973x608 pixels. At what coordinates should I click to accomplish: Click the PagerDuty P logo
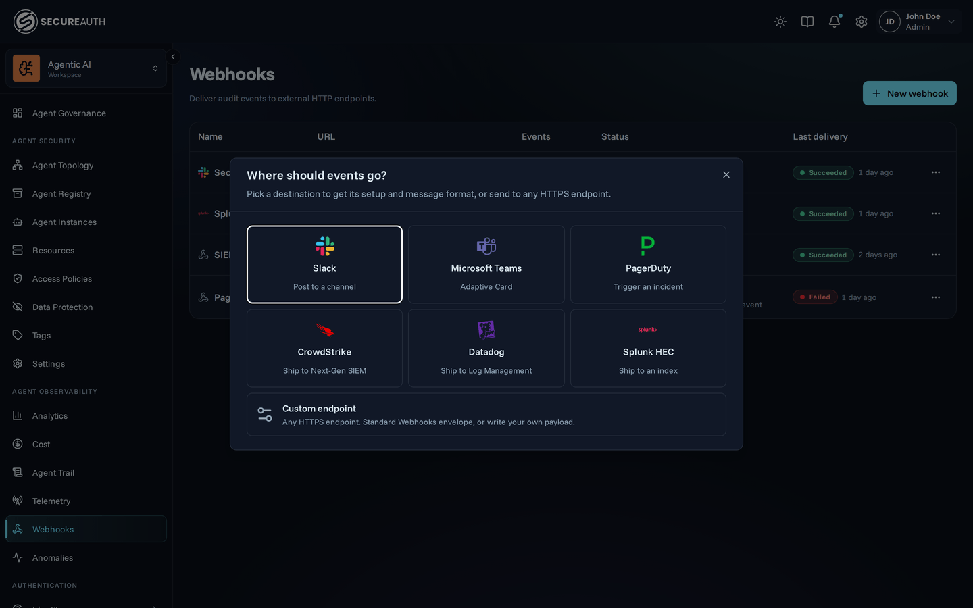(x=648, y=246)
